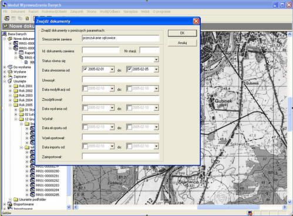The image size is (293, 216).
Task: Click the Utworzył input field
Action: [120, 79]
